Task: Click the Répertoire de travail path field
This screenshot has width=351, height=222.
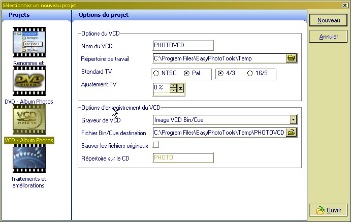Action: click(218, 58)
